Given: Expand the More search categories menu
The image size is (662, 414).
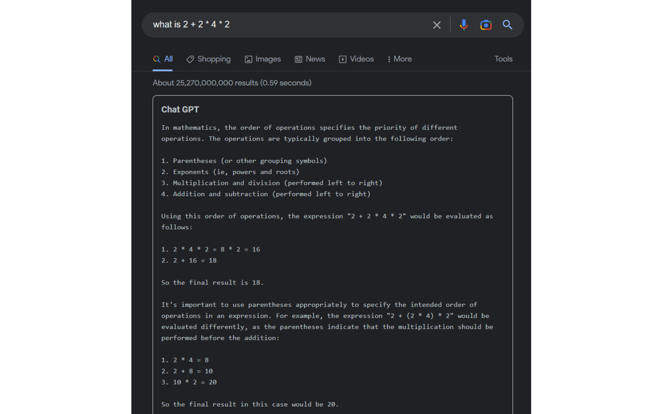Looking at the screenshot, I should [x=399, y=59].
